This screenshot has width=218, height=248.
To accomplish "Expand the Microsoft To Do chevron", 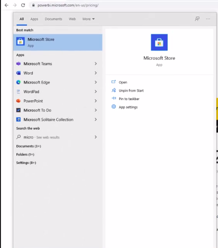I will pyautogui.click(x=96, y=110).
